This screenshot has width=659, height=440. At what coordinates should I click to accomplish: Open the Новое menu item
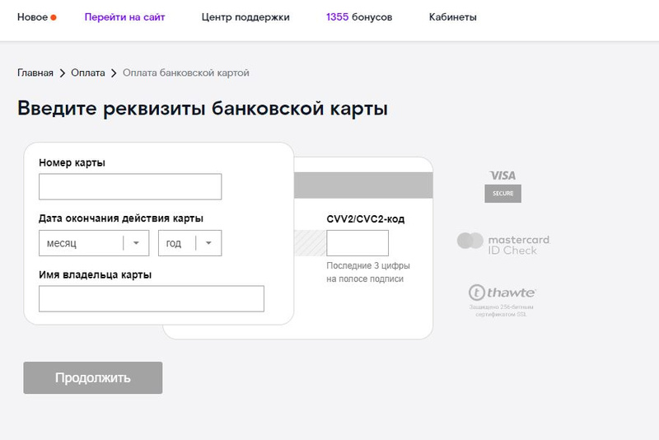point(32,17)
